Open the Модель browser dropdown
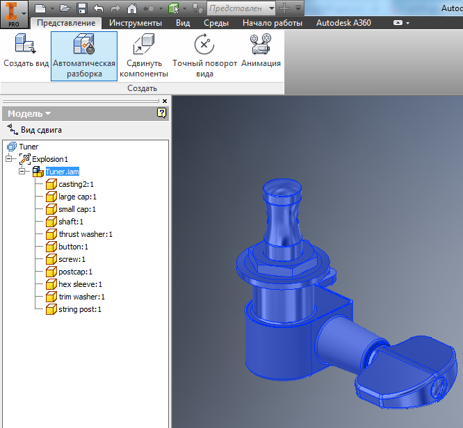 (29, 114)
